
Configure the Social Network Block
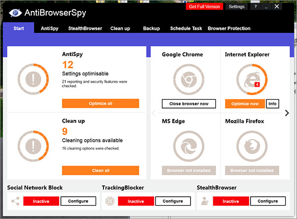(x=78, y=201)
